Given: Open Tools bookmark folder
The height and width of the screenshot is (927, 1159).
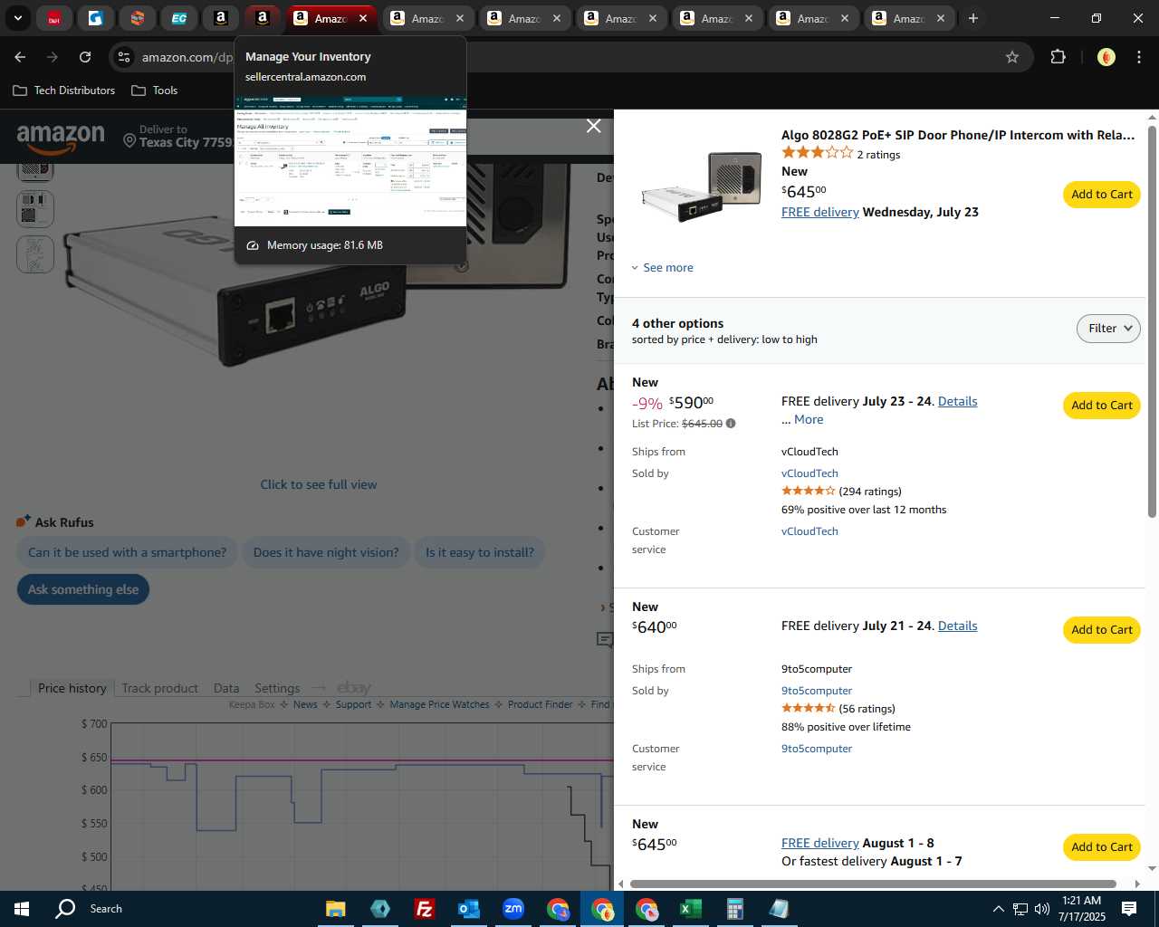Looking at the screenshot, I should point(155,91).
